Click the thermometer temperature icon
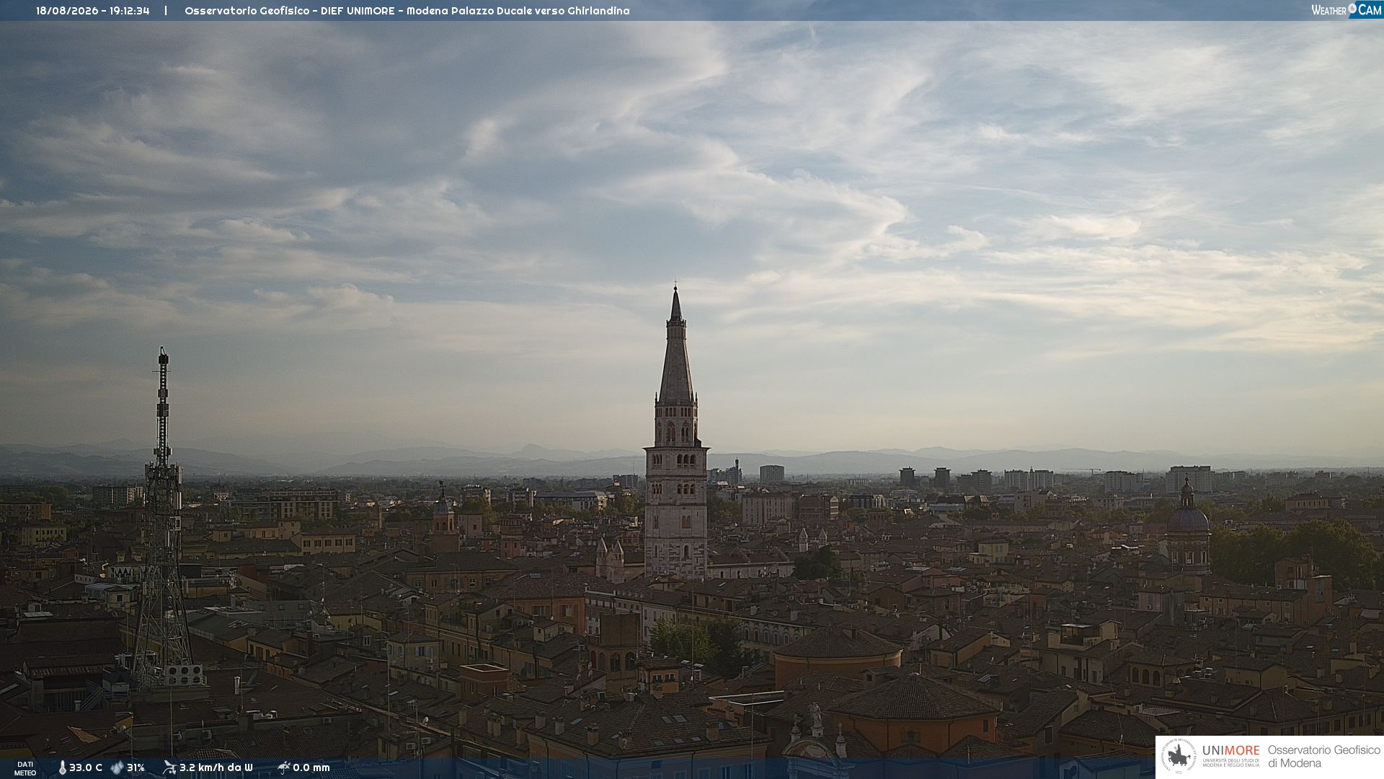 62,767
